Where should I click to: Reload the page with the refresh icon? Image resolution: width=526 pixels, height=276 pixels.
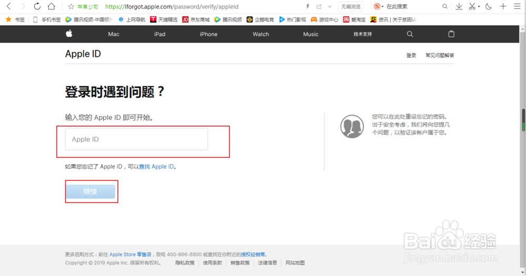click(x=37, y=6)
